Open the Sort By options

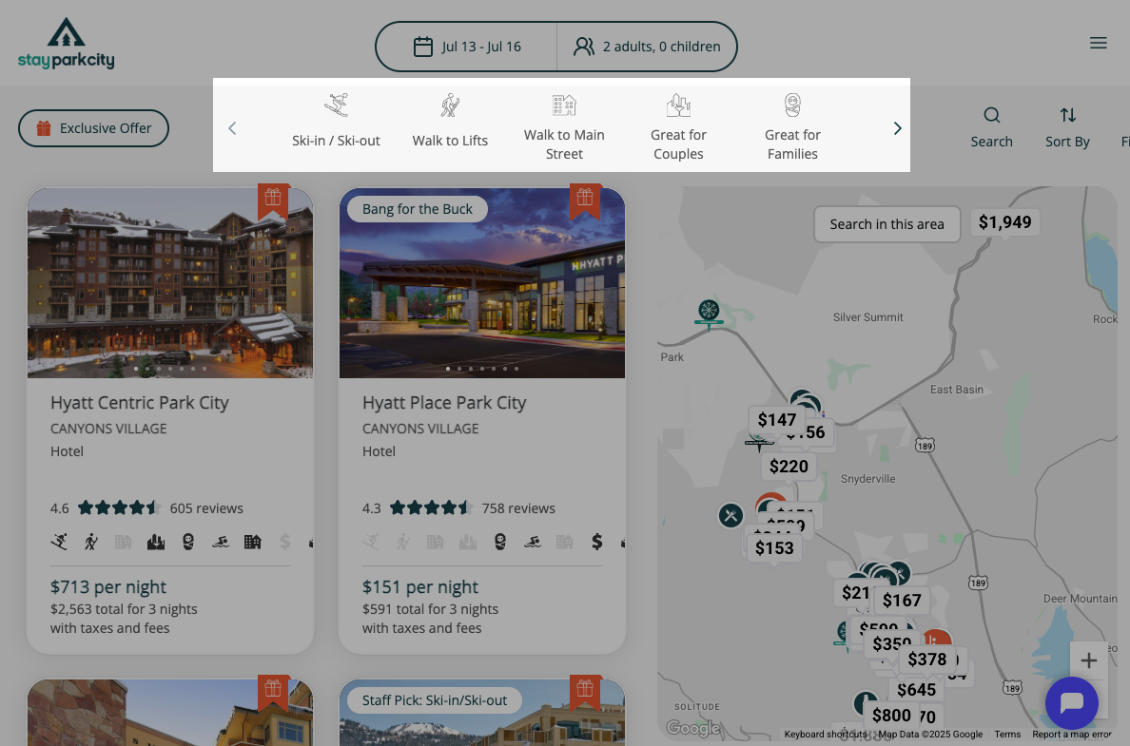[1067, 127]
